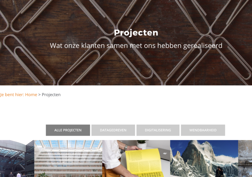Click the Projecten page heading

[x=136, y=33]
